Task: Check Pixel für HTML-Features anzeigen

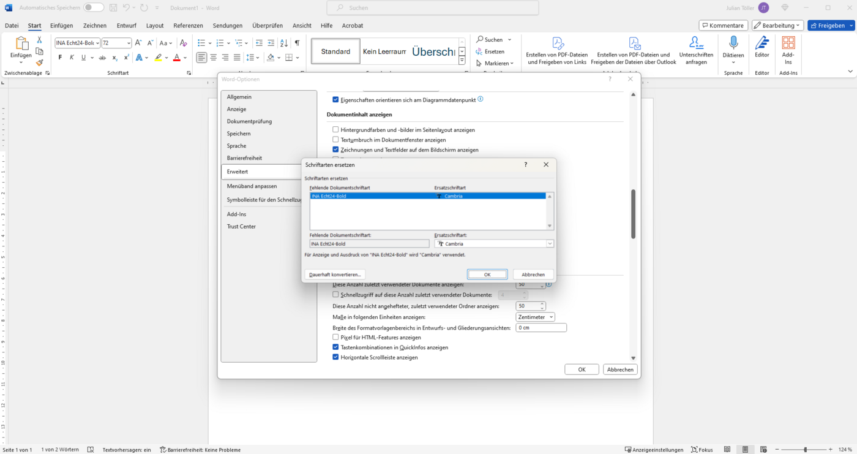Action: 335,338
